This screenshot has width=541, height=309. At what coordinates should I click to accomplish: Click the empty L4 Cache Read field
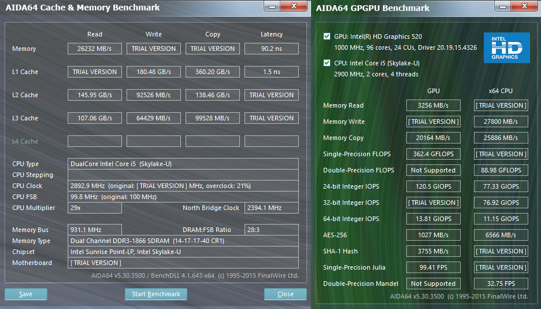[x=95, y=141]
